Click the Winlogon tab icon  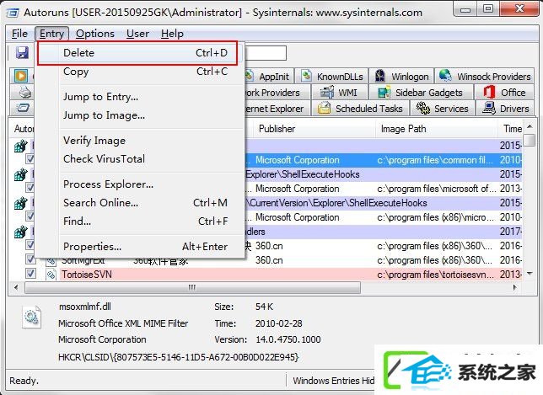point(380,76)
